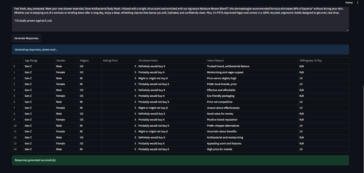The image size is (364, 173).
Task: Select Purchase Intent cell in row 11
Action: 171,131
